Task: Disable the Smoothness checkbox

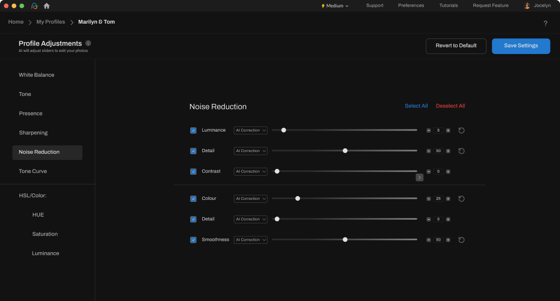Action: 193,240
